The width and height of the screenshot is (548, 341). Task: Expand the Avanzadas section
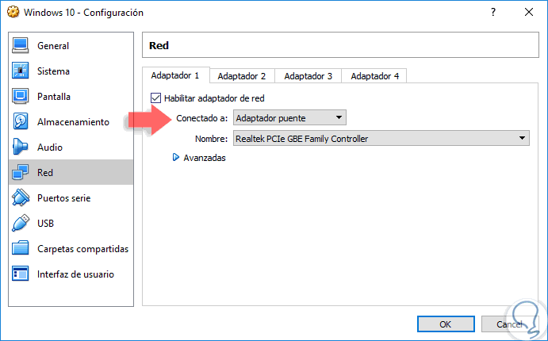tap(176, 158)
